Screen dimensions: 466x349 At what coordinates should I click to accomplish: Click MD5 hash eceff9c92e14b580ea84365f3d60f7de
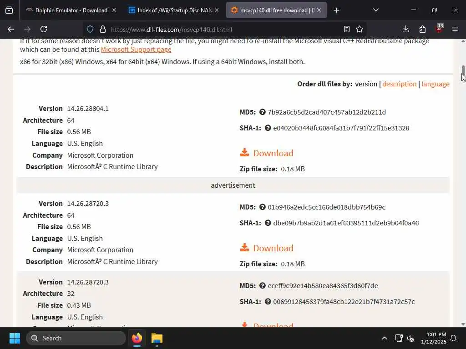[x=323, y=286]
